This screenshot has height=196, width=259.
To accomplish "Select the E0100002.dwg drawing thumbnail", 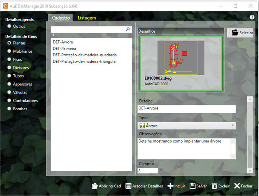I will 181,63.
